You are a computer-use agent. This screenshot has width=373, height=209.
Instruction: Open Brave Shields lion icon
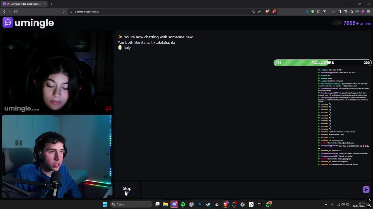(x=267, y=12)
